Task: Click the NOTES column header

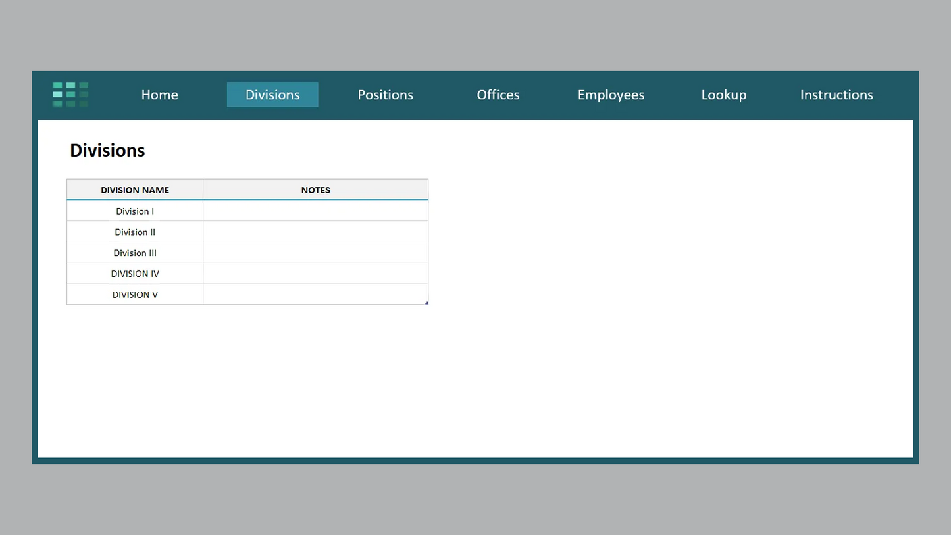Action: coord(315,190)
